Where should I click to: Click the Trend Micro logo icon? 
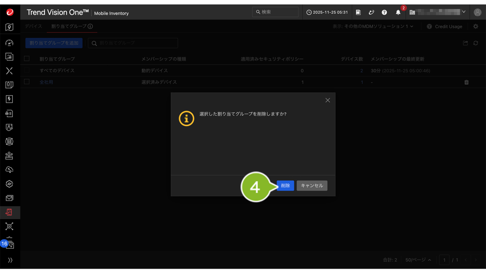pyautogui.click(x=9, y=12)
